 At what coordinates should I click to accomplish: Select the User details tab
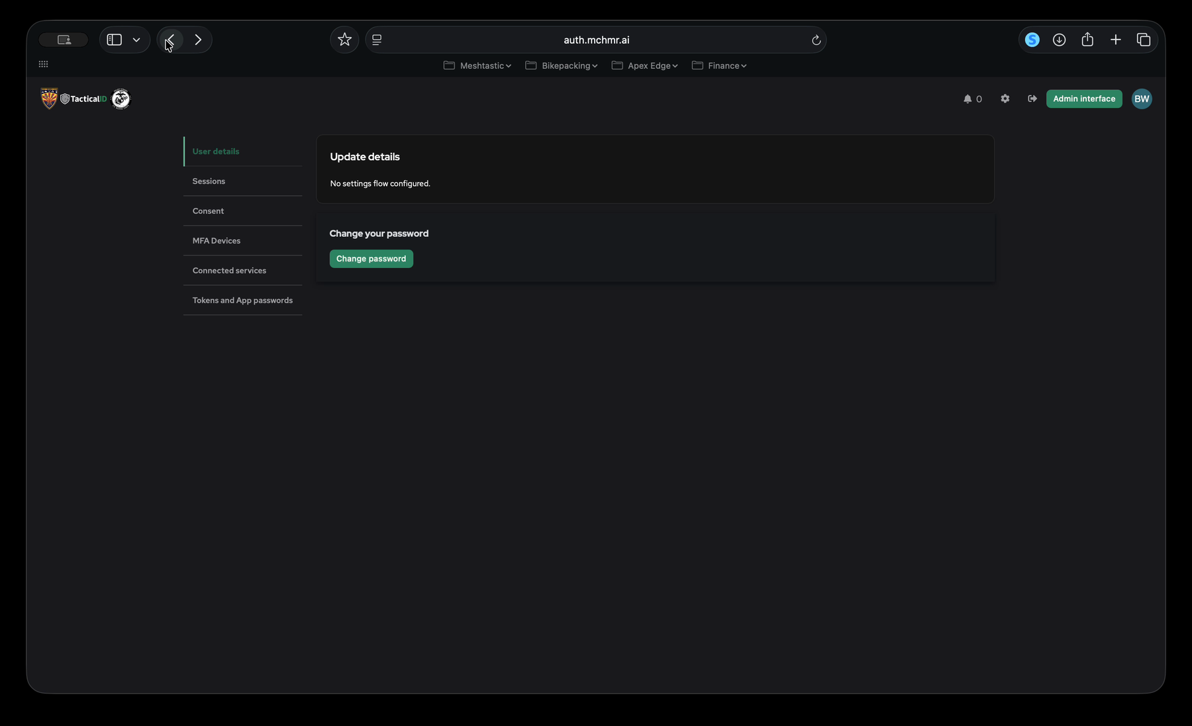(x=242, y=152)
